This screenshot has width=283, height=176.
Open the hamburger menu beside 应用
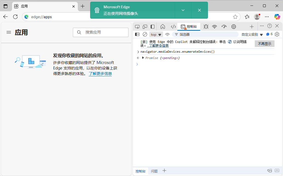[x=9, y=32]
